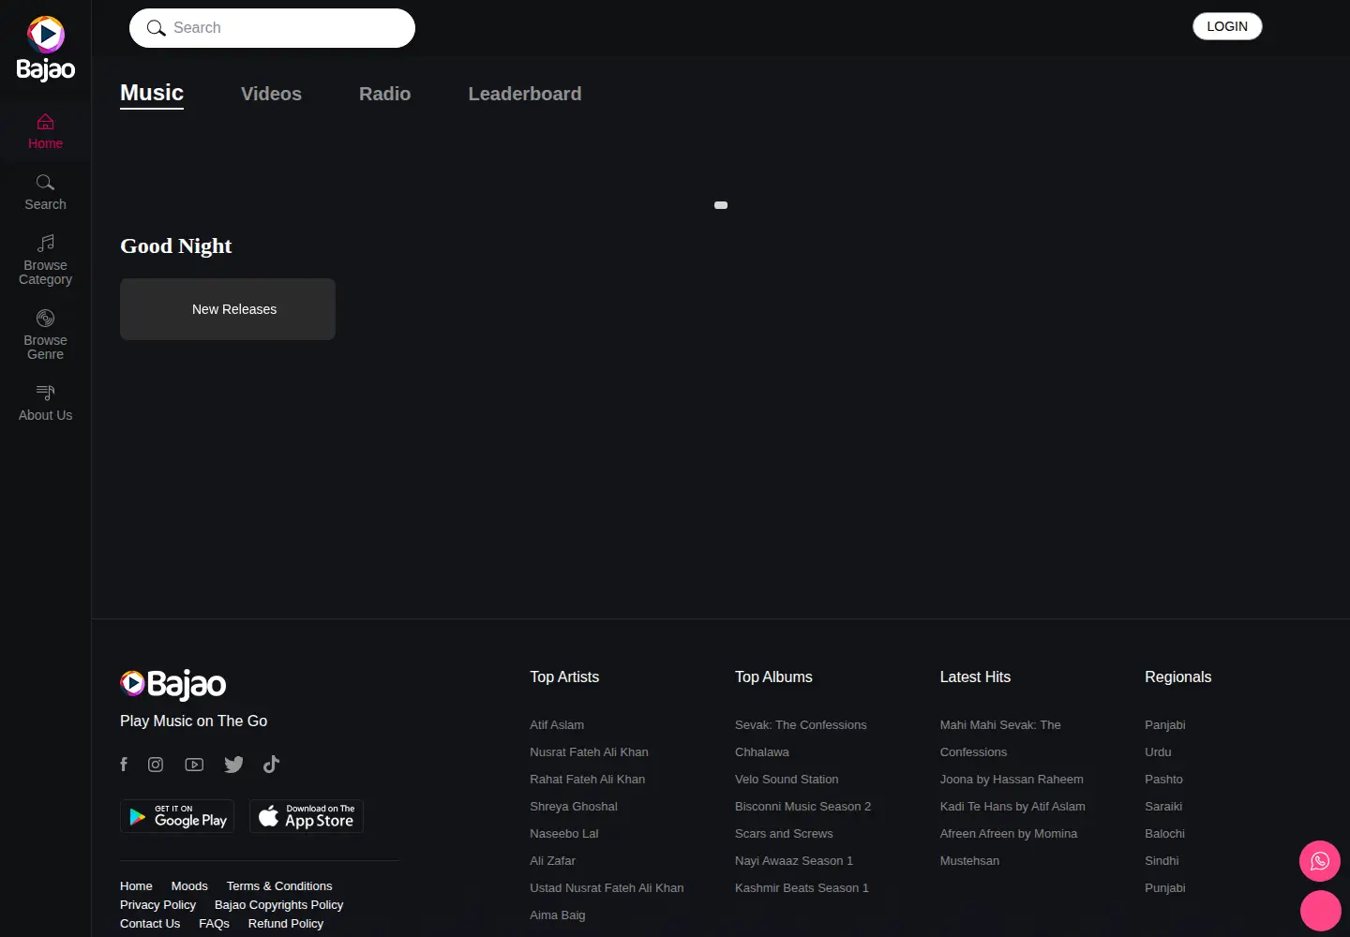Switch to the Music tab
Image resolution: width=1350 pixels, height=937 pixels.
coord(152,94)
